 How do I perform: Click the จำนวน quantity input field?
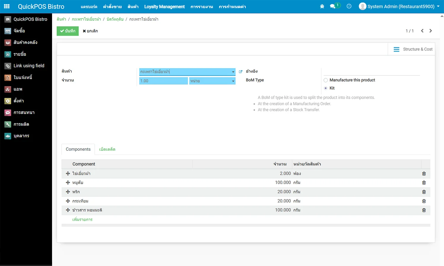coord(163,81)
